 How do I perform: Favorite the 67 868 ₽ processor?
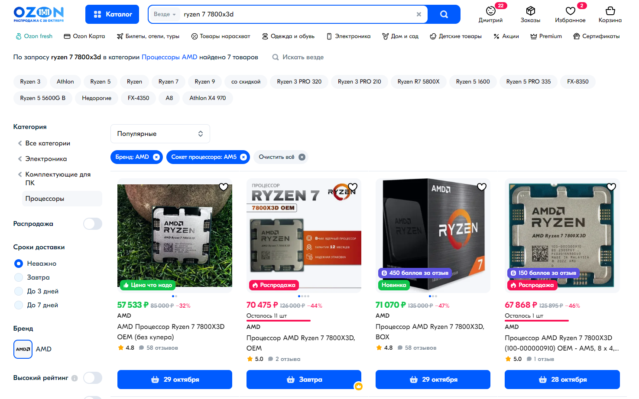(x=611, y=187)
